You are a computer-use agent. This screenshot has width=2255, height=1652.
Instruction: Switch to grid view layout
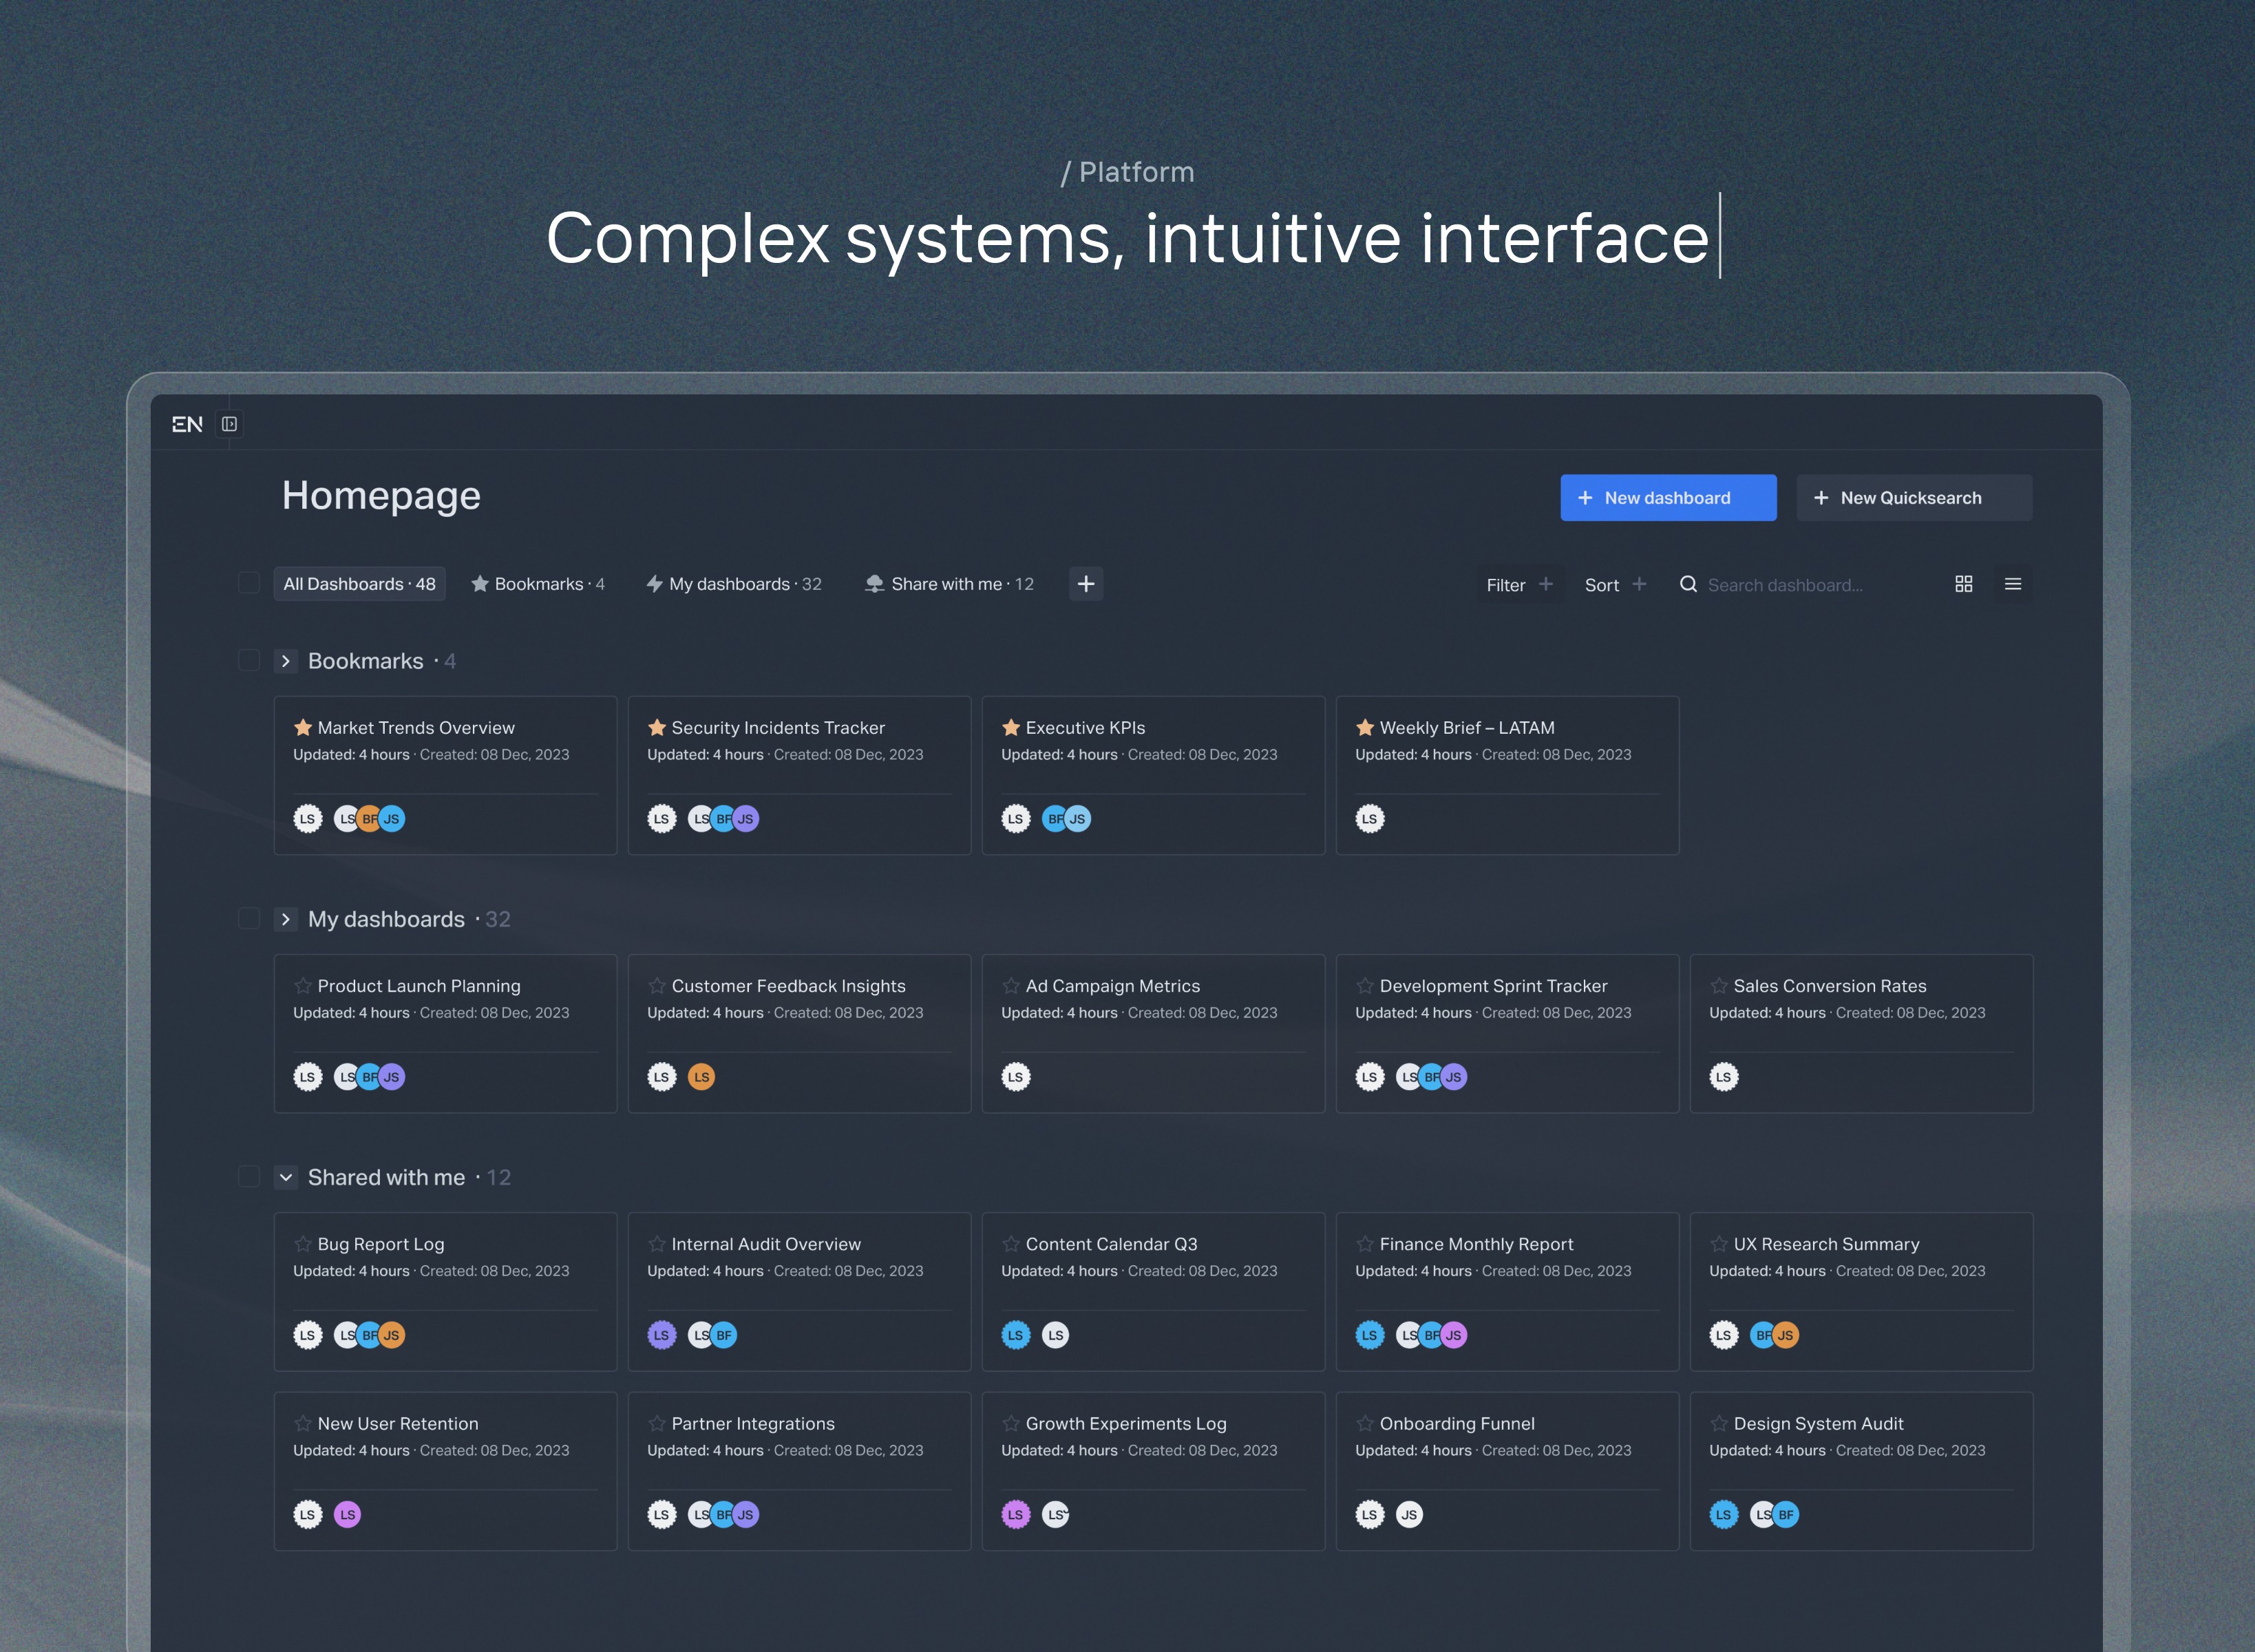(1963, 584)
